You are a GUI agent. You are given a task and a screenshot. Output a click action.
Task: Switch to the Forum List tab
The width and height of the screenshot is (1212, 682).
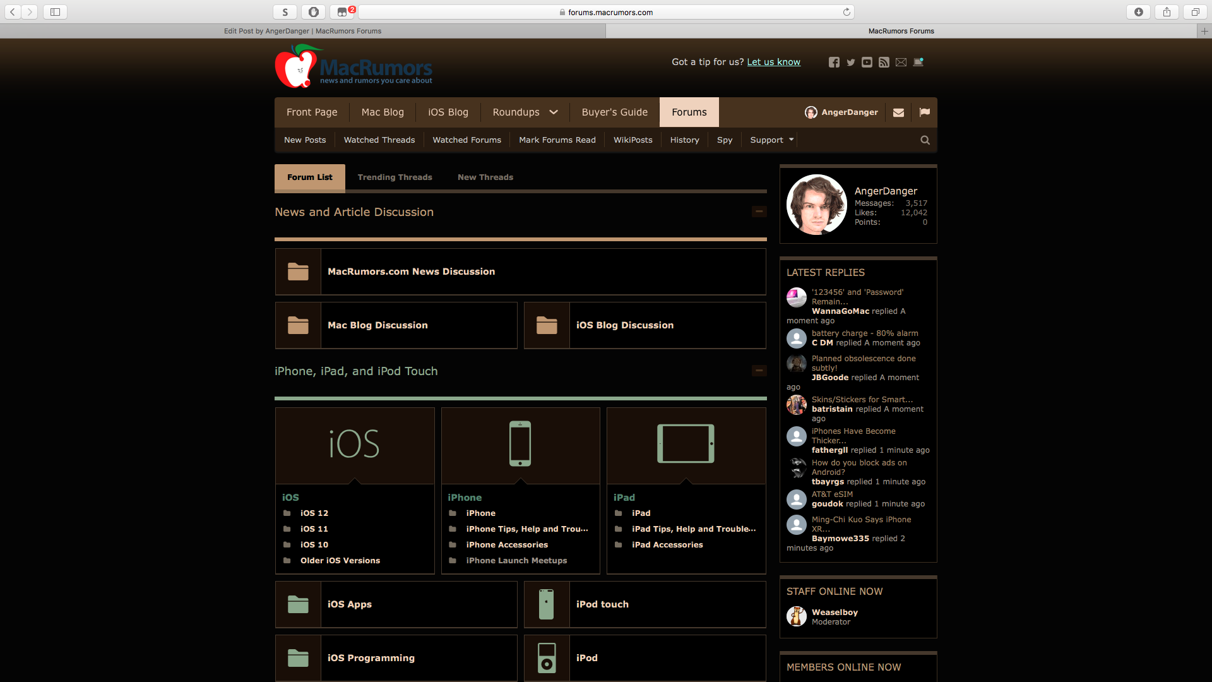point(309,177)
